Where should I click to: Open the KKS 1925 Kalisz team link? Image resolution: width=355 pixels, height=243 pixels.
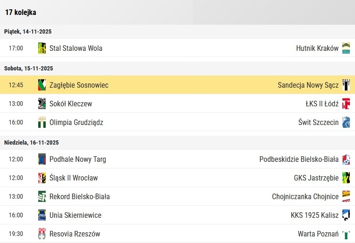(314, 215)
